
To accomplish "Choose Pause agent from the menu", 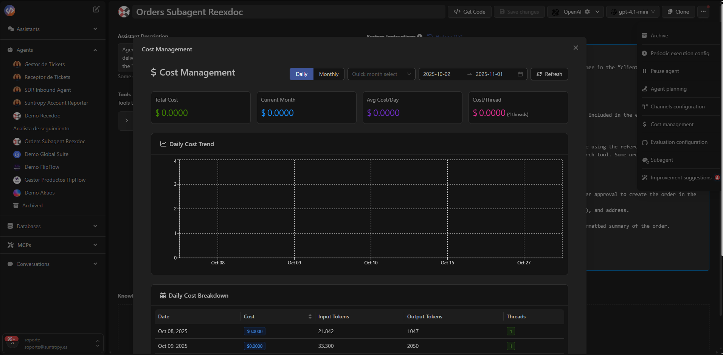I will click(x=664, y=71).
